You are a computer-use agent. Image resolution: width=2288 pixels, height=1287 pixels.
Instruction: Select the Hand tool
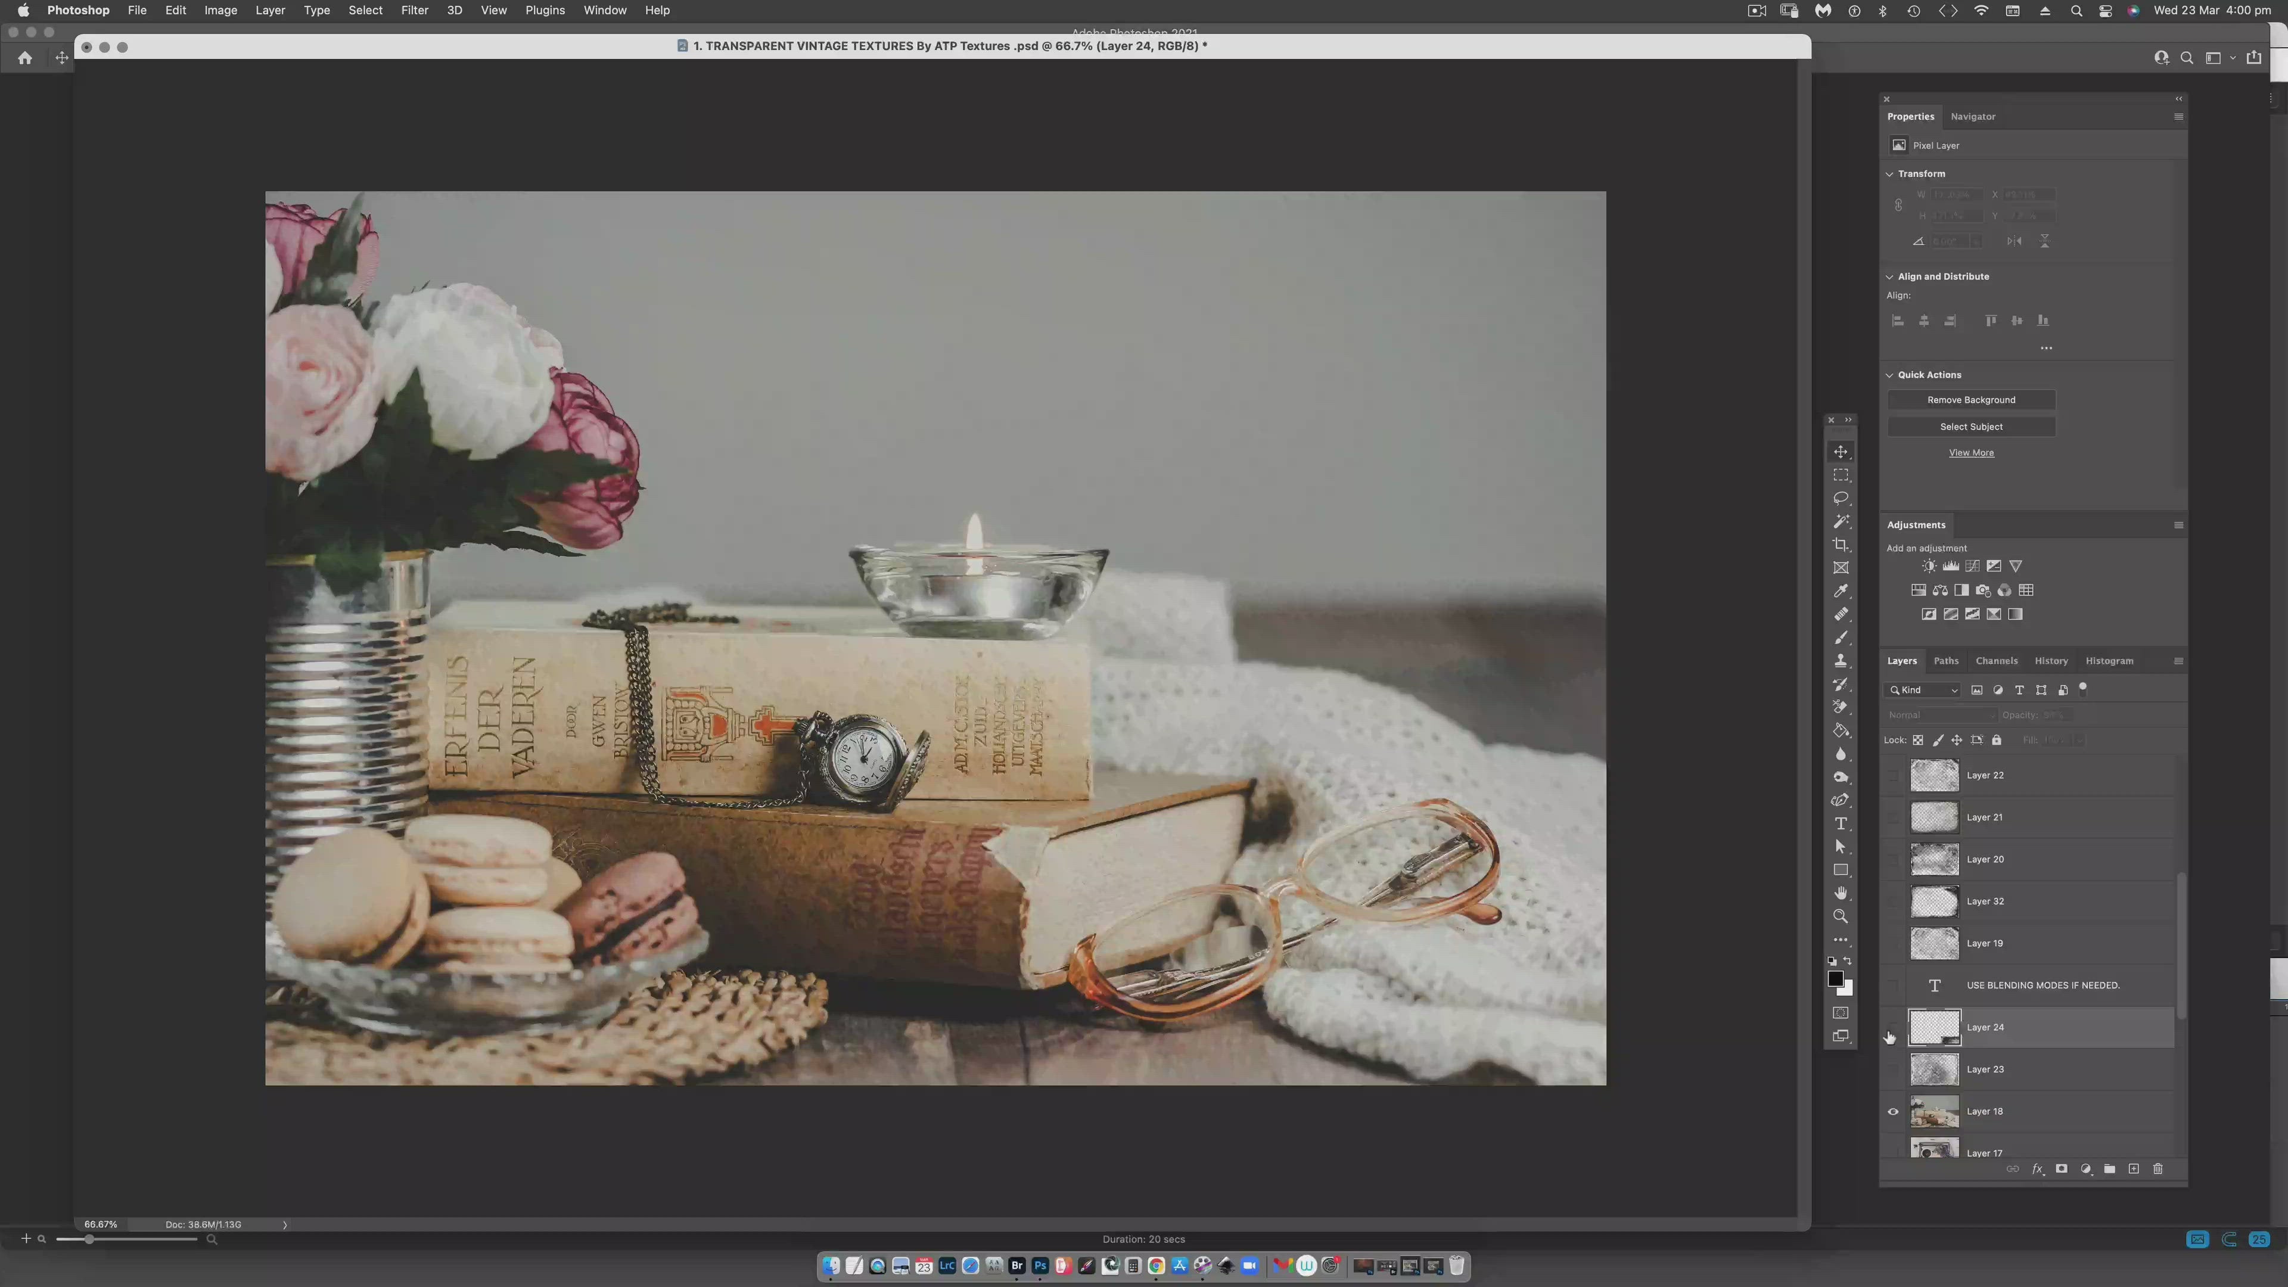click(1841, 893)
